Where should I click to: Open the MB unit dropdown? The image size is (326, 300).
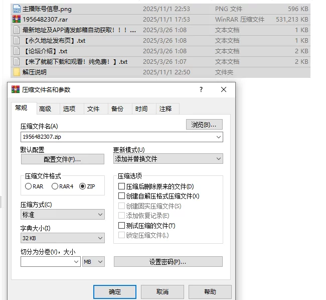point(94,262)
